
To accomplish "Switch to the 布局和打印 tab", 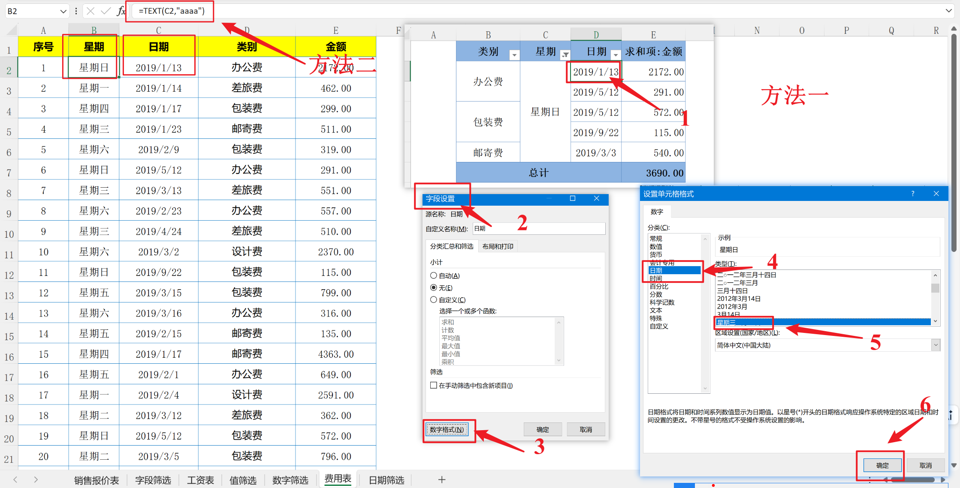I will (498, 246).
